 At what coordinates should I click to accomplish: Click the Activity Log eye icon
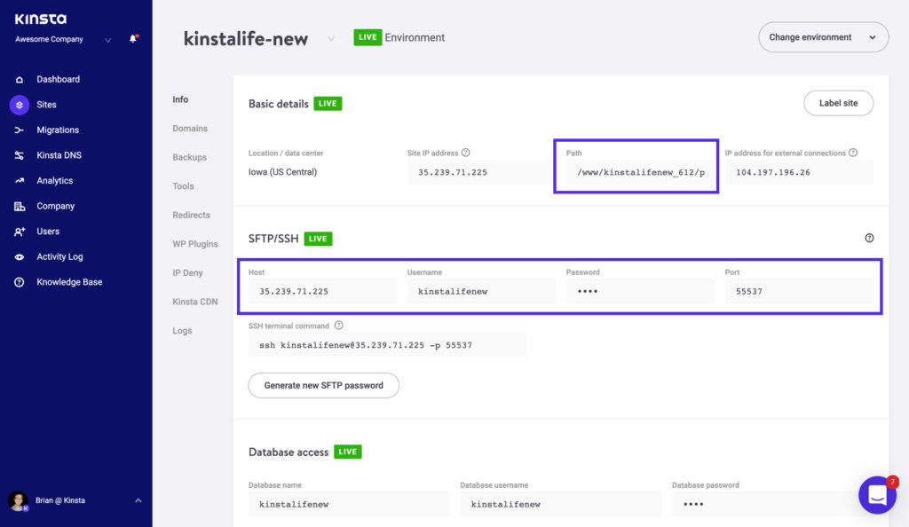(20, 257)
